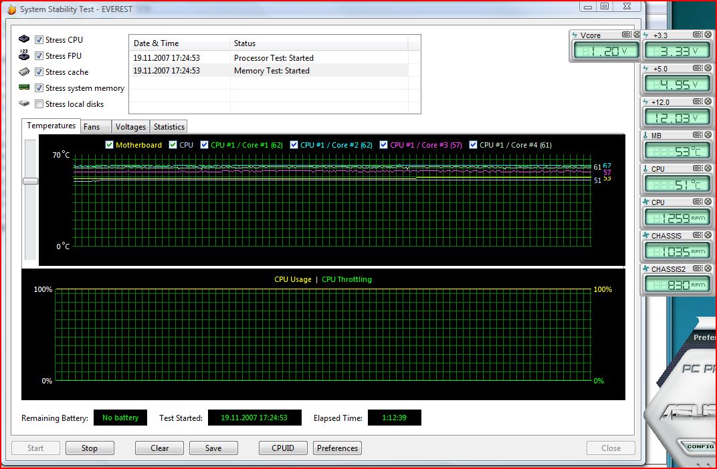Click the FPU 123 icon beside Stress FPU
717x469 pixels.
point(24,55)
